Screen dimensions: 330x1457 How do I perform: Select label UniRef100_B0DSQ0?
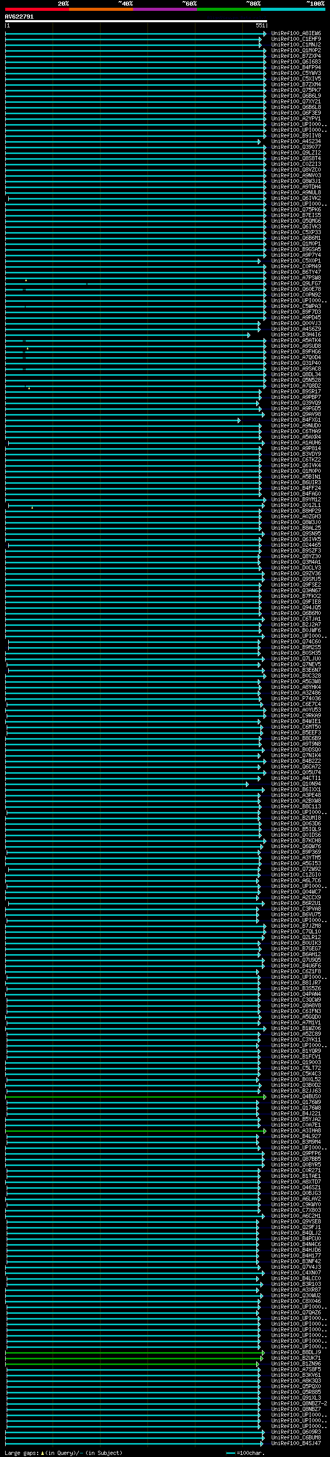295,749
